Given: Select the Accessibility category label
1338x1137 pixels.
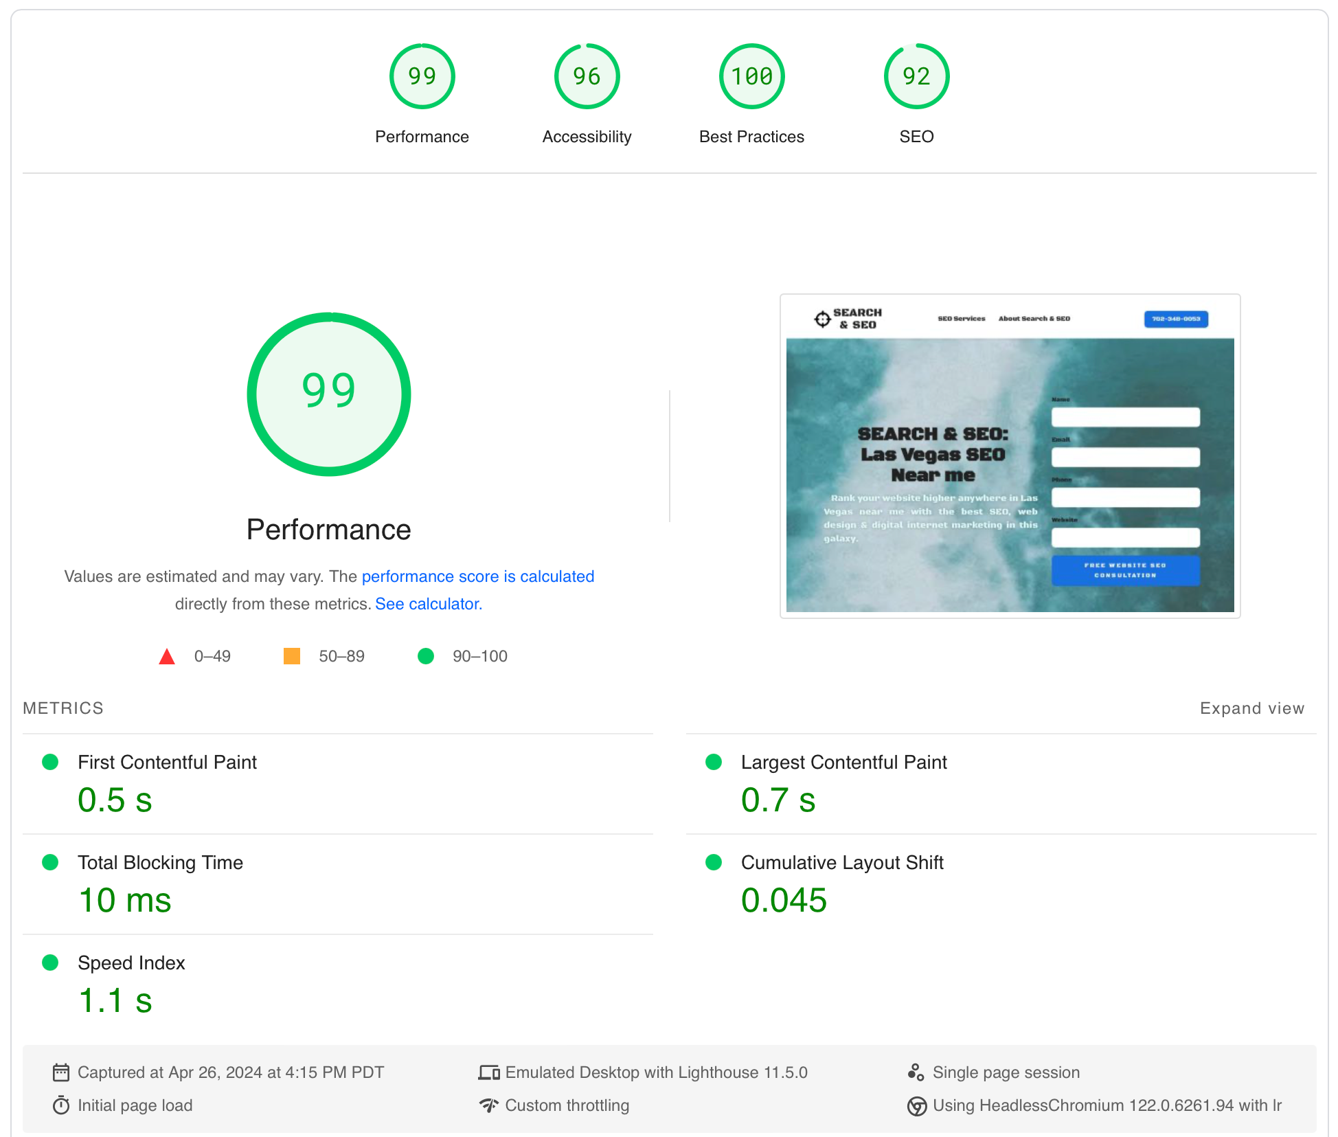Looking at the screenshot, I should pos(587,137).
